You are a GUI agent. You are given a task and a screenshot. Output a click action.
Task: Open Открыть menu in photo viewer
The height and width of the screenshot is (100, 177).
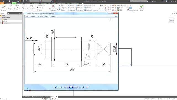click(x=54, y=16)
